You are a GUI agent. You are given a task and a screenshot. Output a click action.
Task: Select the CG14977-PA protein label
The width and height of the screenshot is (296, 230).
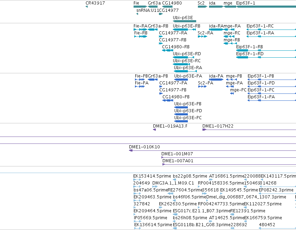pos(173,83)
